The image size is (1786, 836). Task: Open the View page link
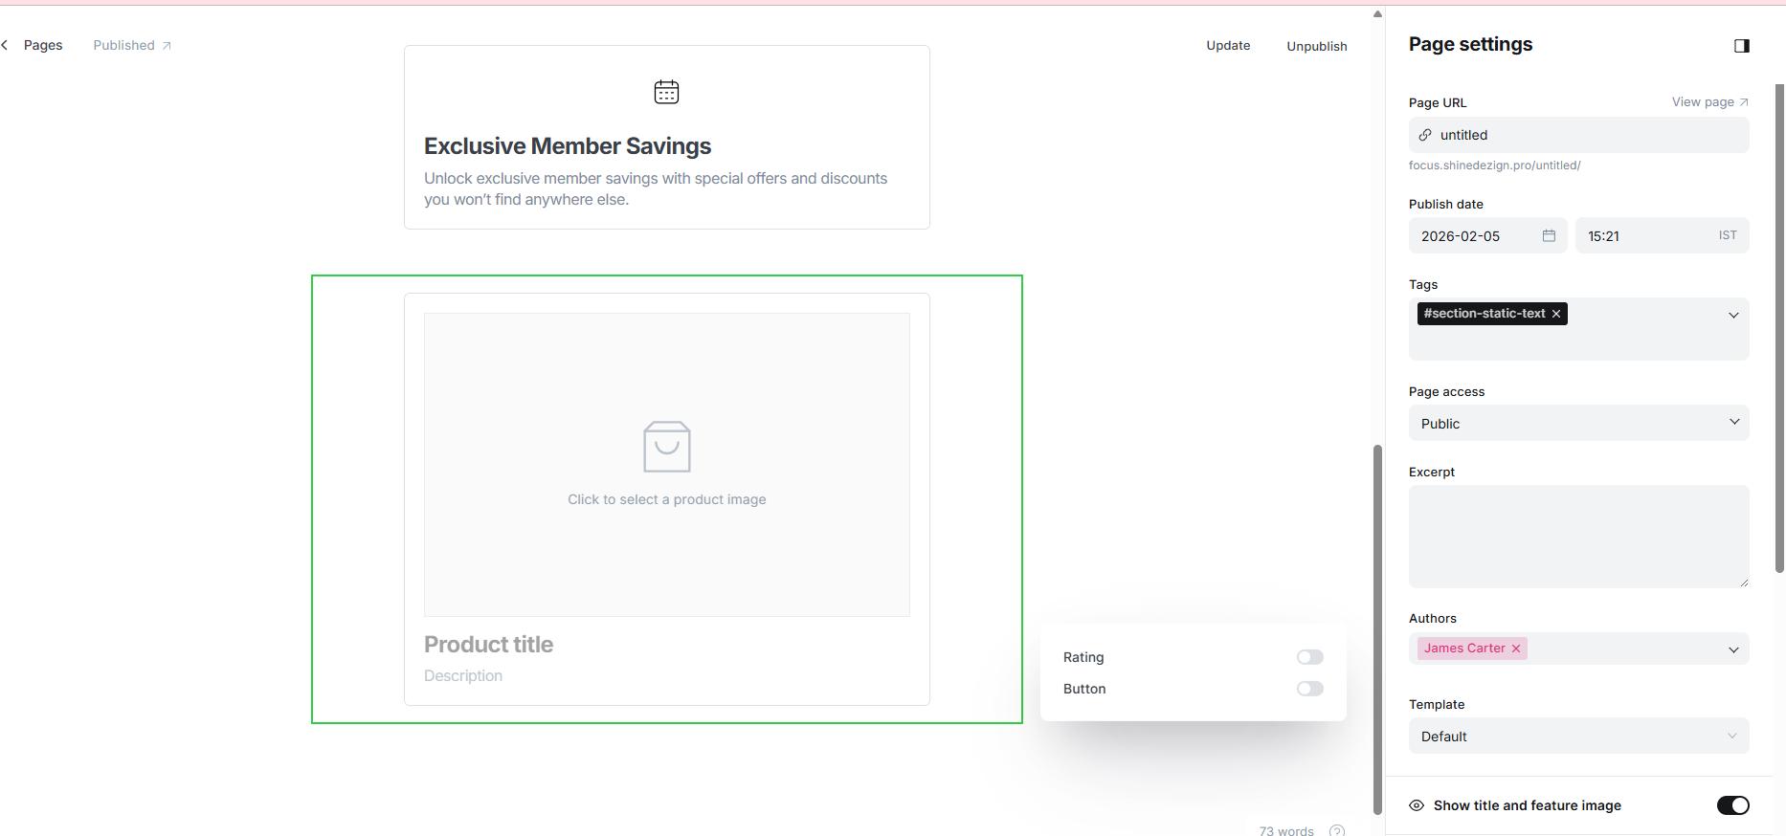[x=1708, y=102]
